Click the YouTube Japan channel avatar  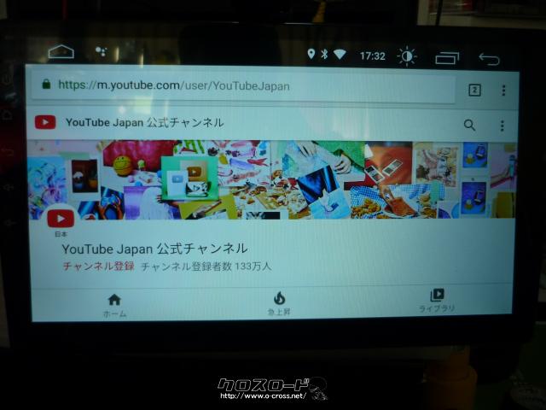[61, 219]
